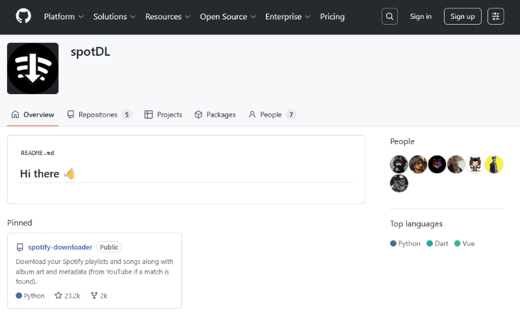Expand the Solutions menu
The image size is (520, 312).
[114, 17]
